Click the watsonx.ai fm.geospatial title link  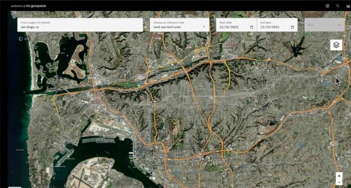(28, 6)
